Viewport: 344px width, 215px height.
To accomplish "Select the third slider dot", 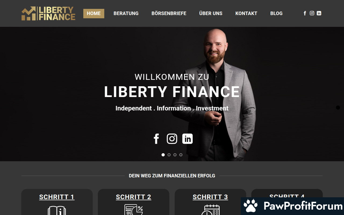I will [175, 155].
